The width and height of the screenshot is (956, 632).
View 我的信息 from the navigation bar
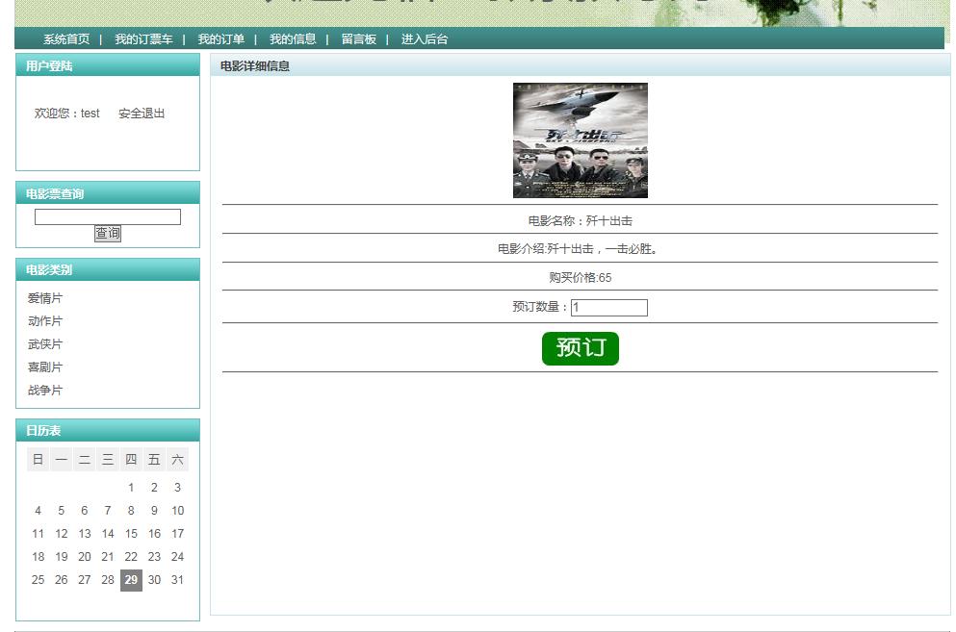pos(293,40)
